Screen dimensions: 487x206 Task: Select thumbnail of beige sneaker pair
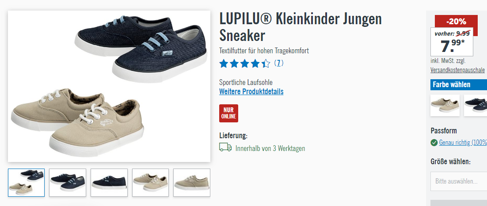tap(150, 183)
